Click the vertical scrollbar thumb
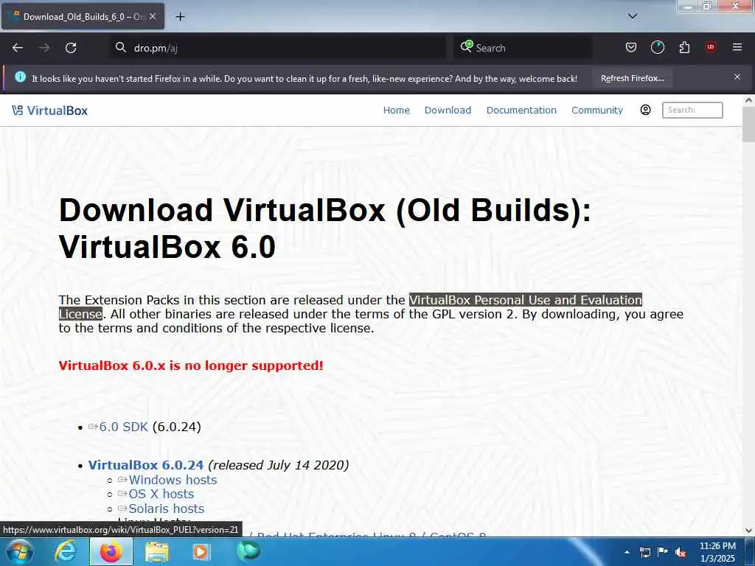The width and height of the screenshot is (755, 566). (748, 124)
